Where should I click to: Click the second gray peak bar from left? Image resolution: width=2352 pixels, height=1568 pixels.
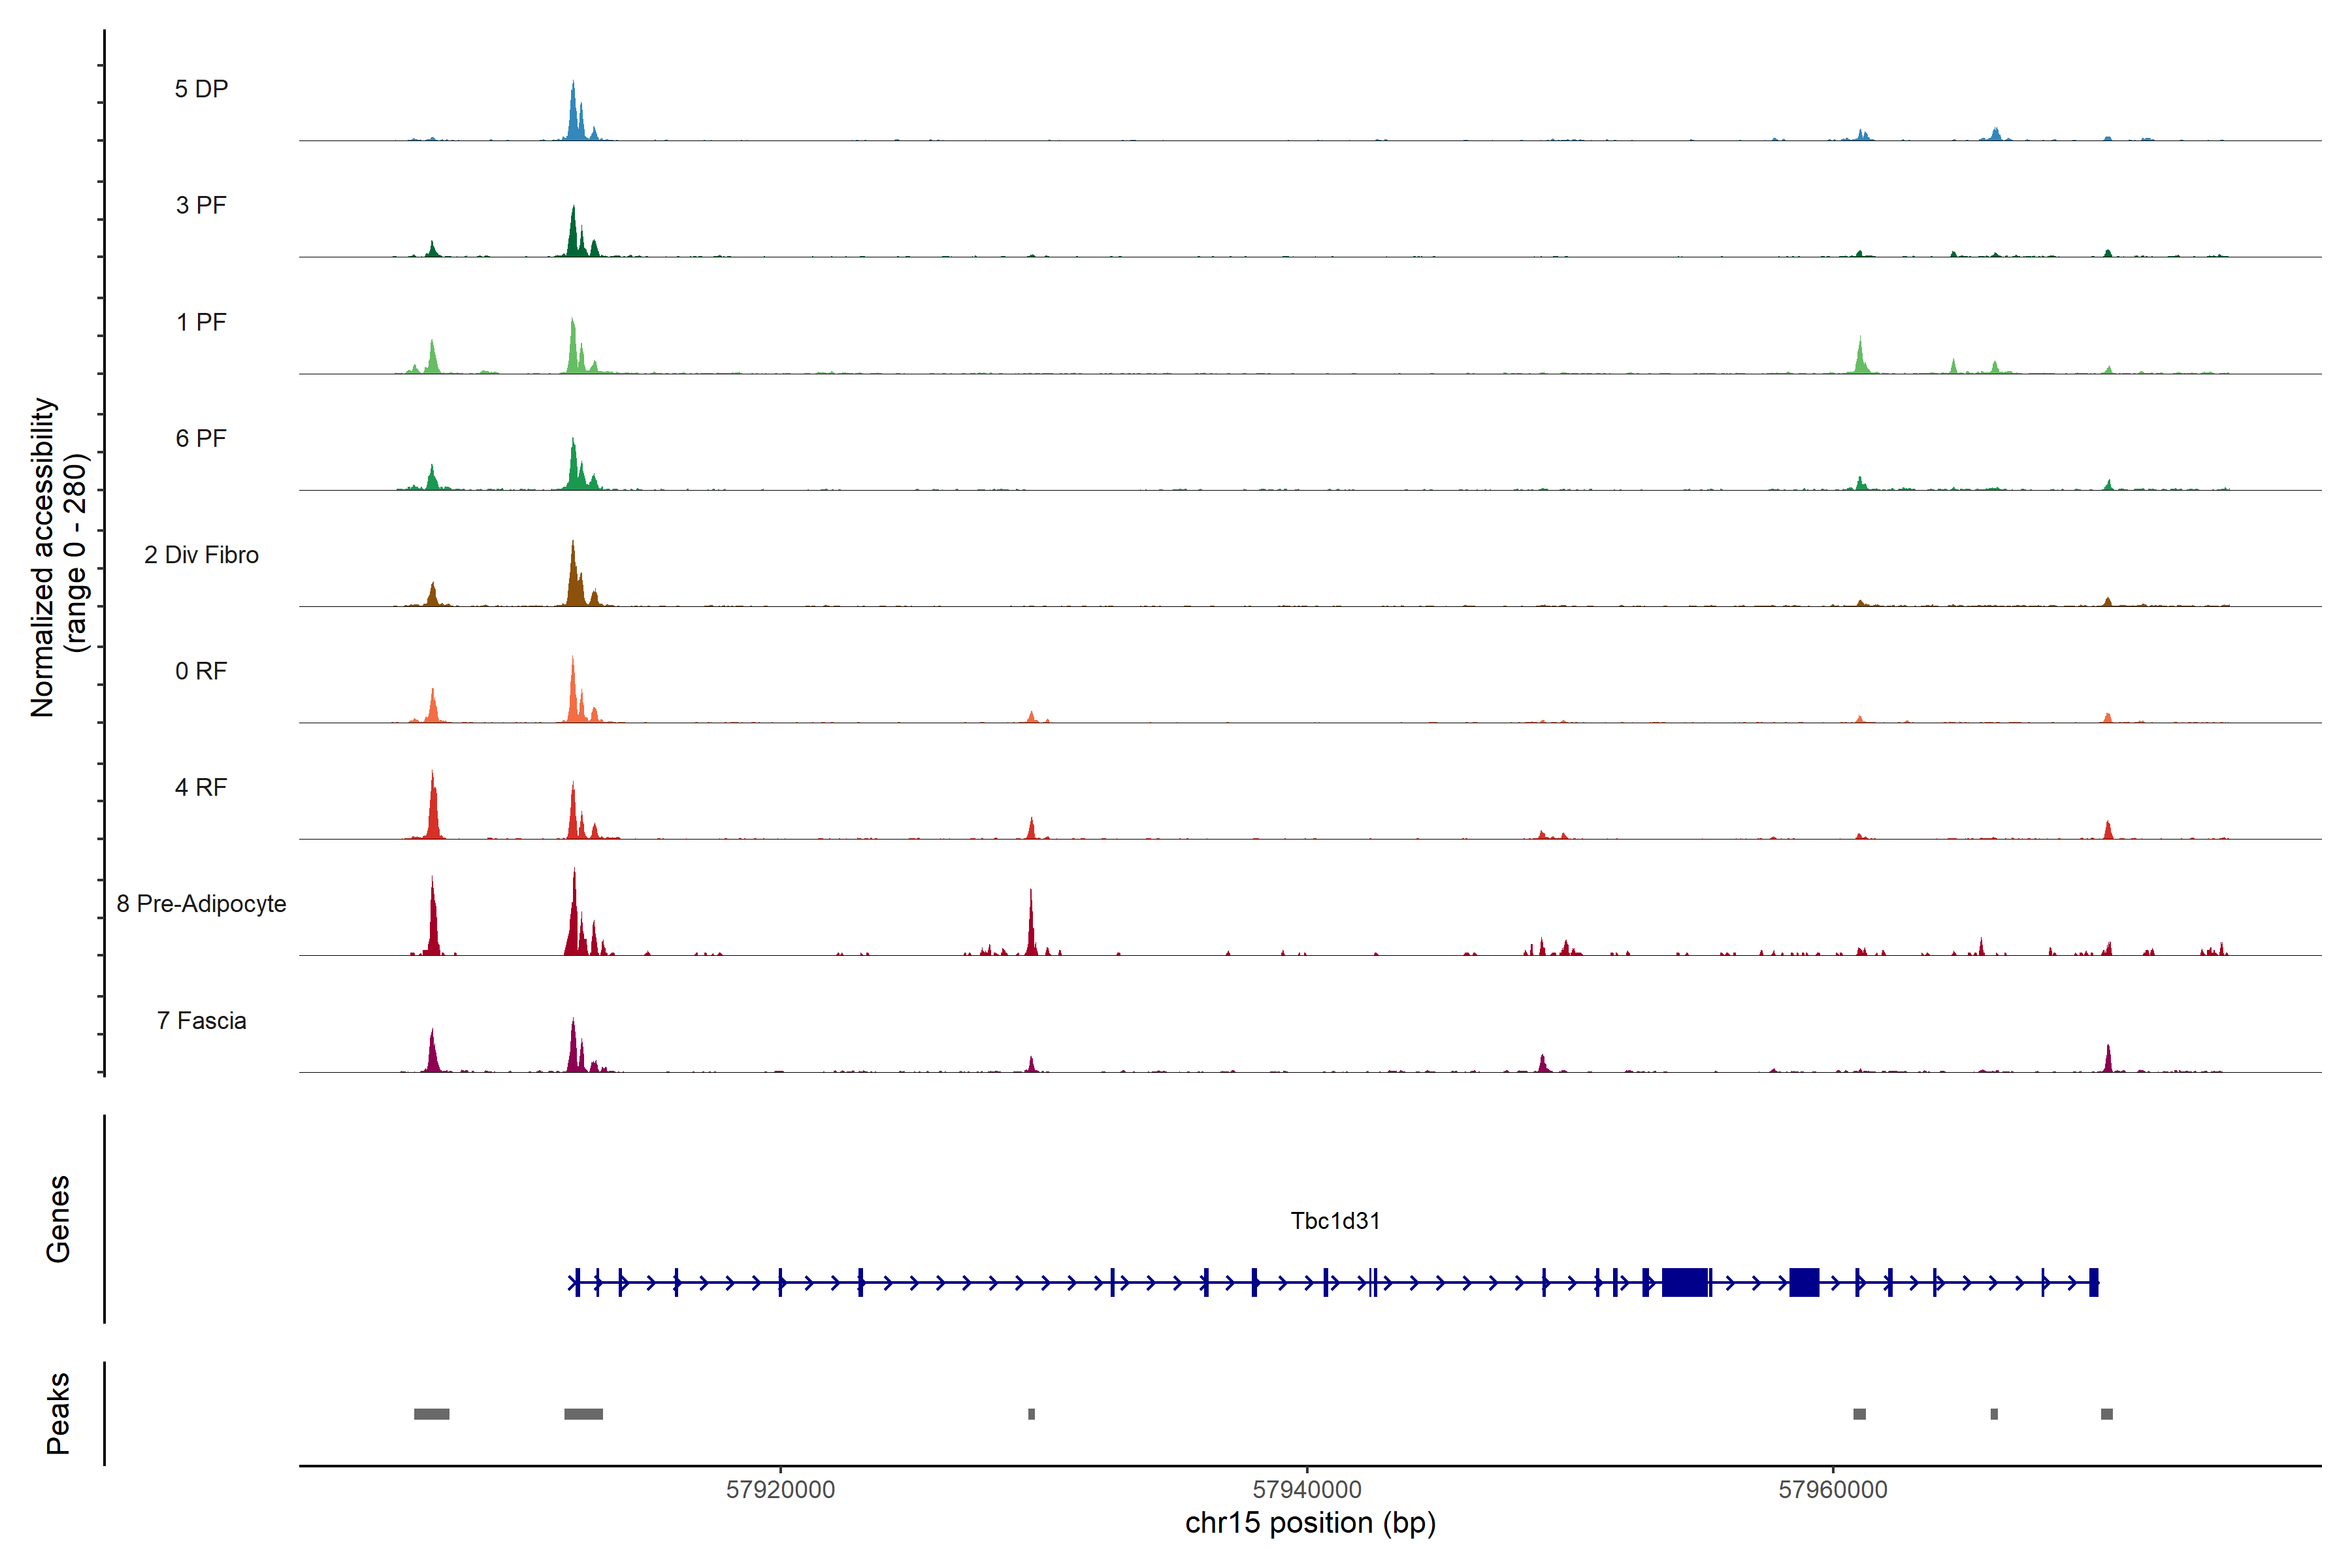[583, 1414]
